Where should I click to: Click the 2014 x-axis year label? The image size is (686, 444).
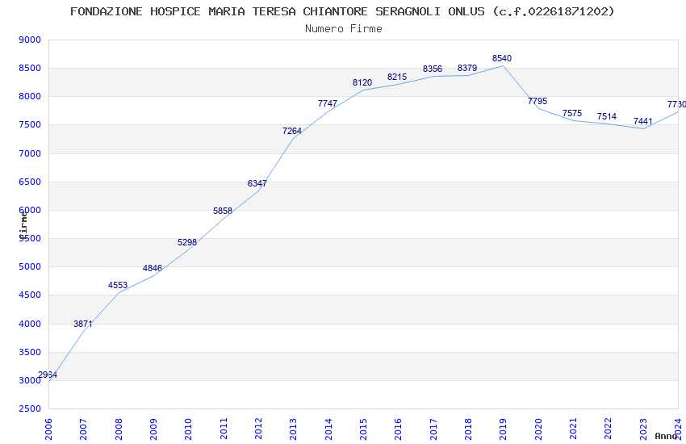pos(328,429)
